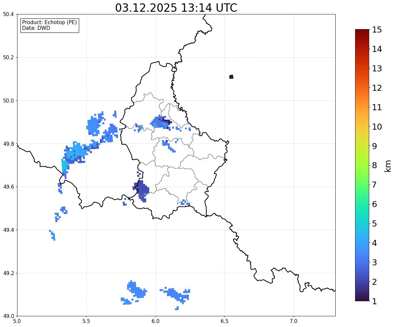Click the colorbar label '3'

[375, 262]
